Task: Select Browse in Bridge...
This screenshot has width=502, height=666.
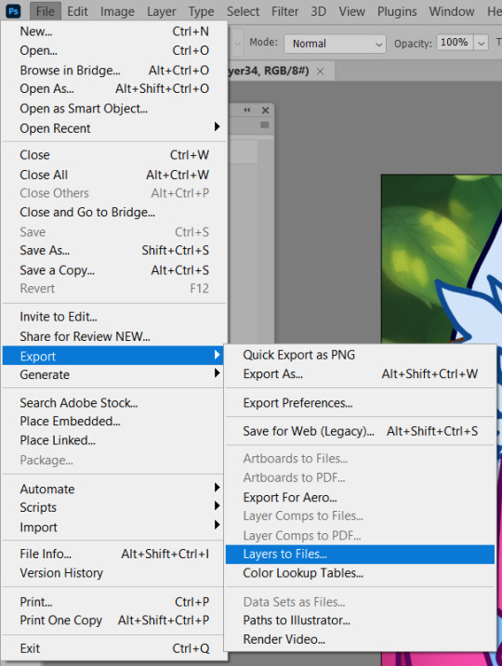Action: pos(114,70)
